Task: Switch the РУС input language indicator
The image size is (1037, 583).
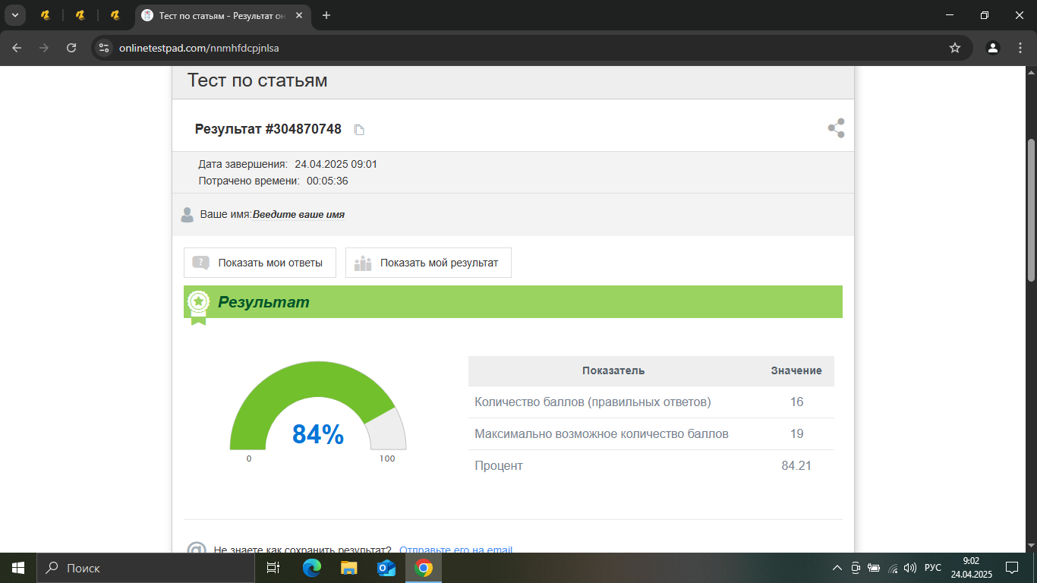Action: click(933, 568)
